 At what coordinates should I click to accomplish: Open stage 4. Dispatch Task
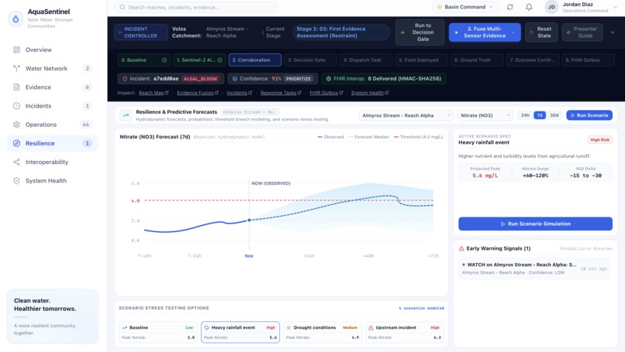[366, 60]
